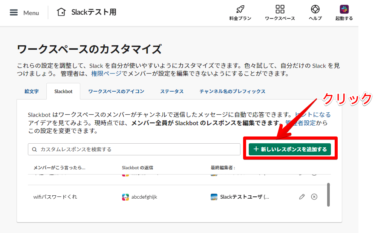Open the ワークスペース grid icon
Image resolution: width=375 pixels, height=233 pixels.
pos(280,9)
